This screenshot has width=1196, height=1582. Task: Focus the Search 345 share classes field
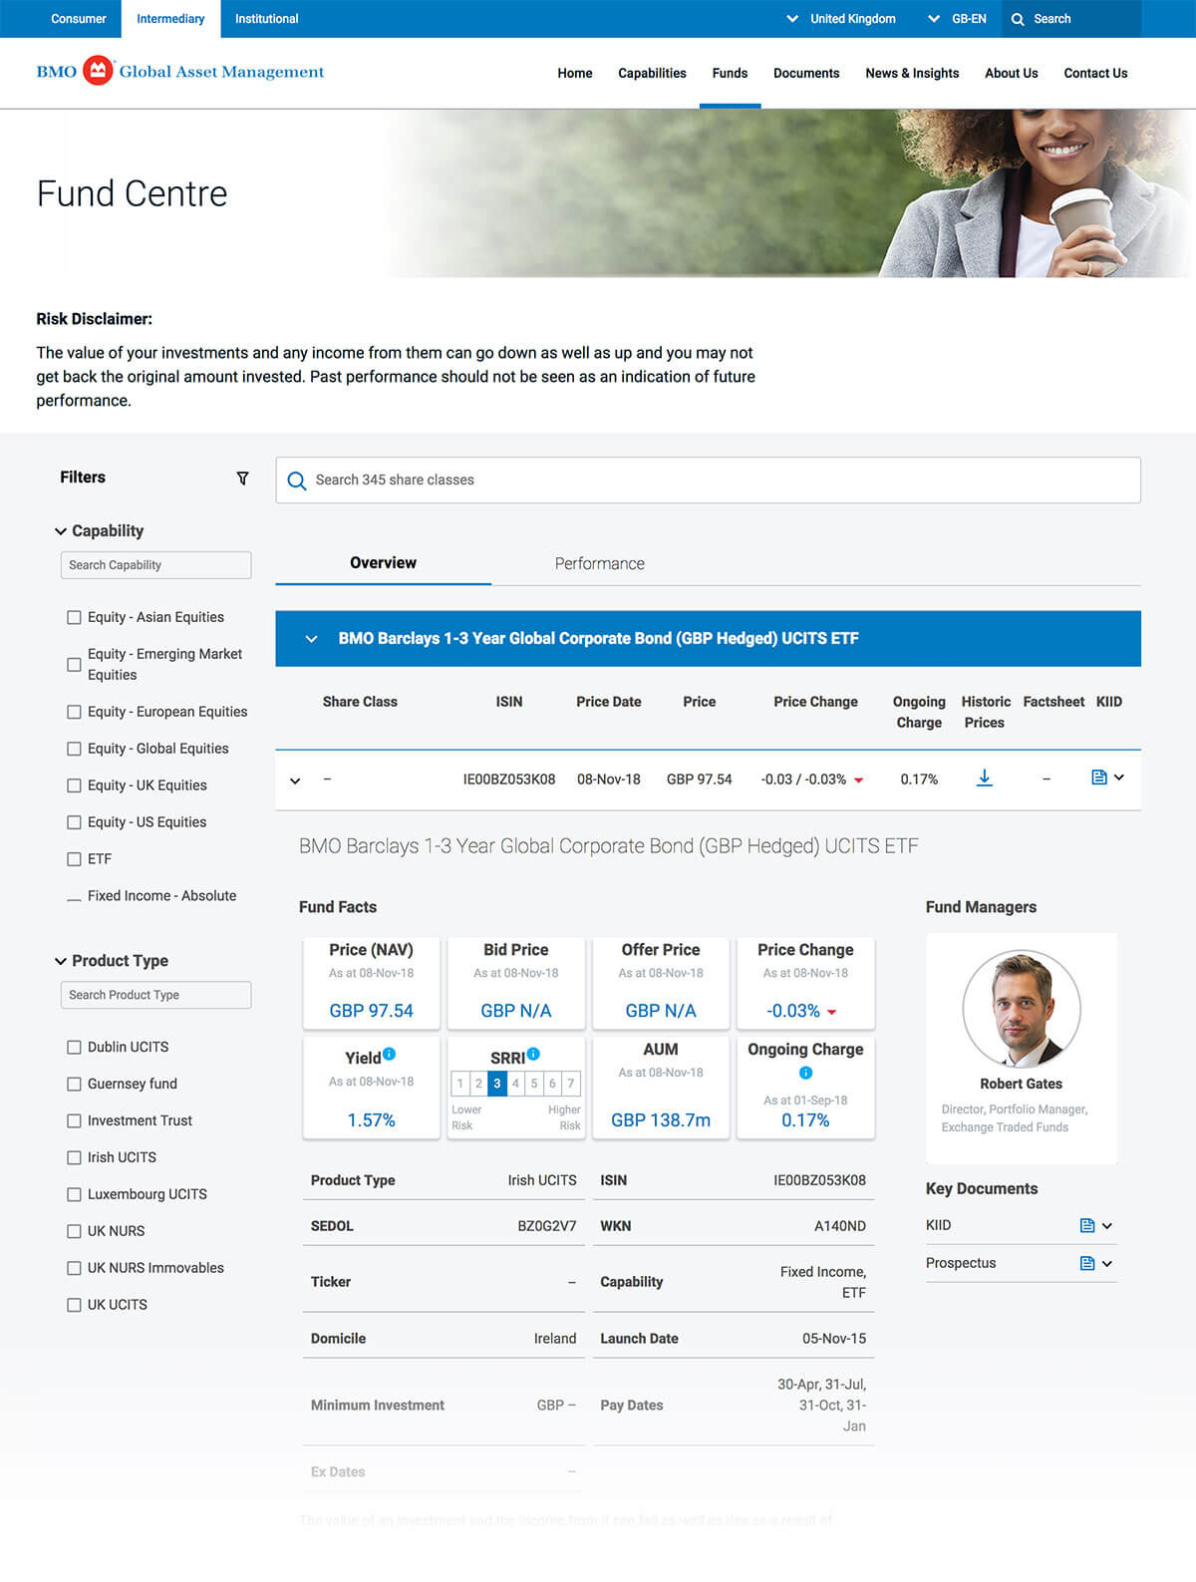[x=709, y=480]
